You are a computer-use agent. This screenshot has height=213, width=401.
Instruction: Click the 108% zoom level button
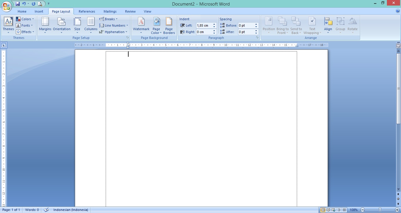click(353, 210)
